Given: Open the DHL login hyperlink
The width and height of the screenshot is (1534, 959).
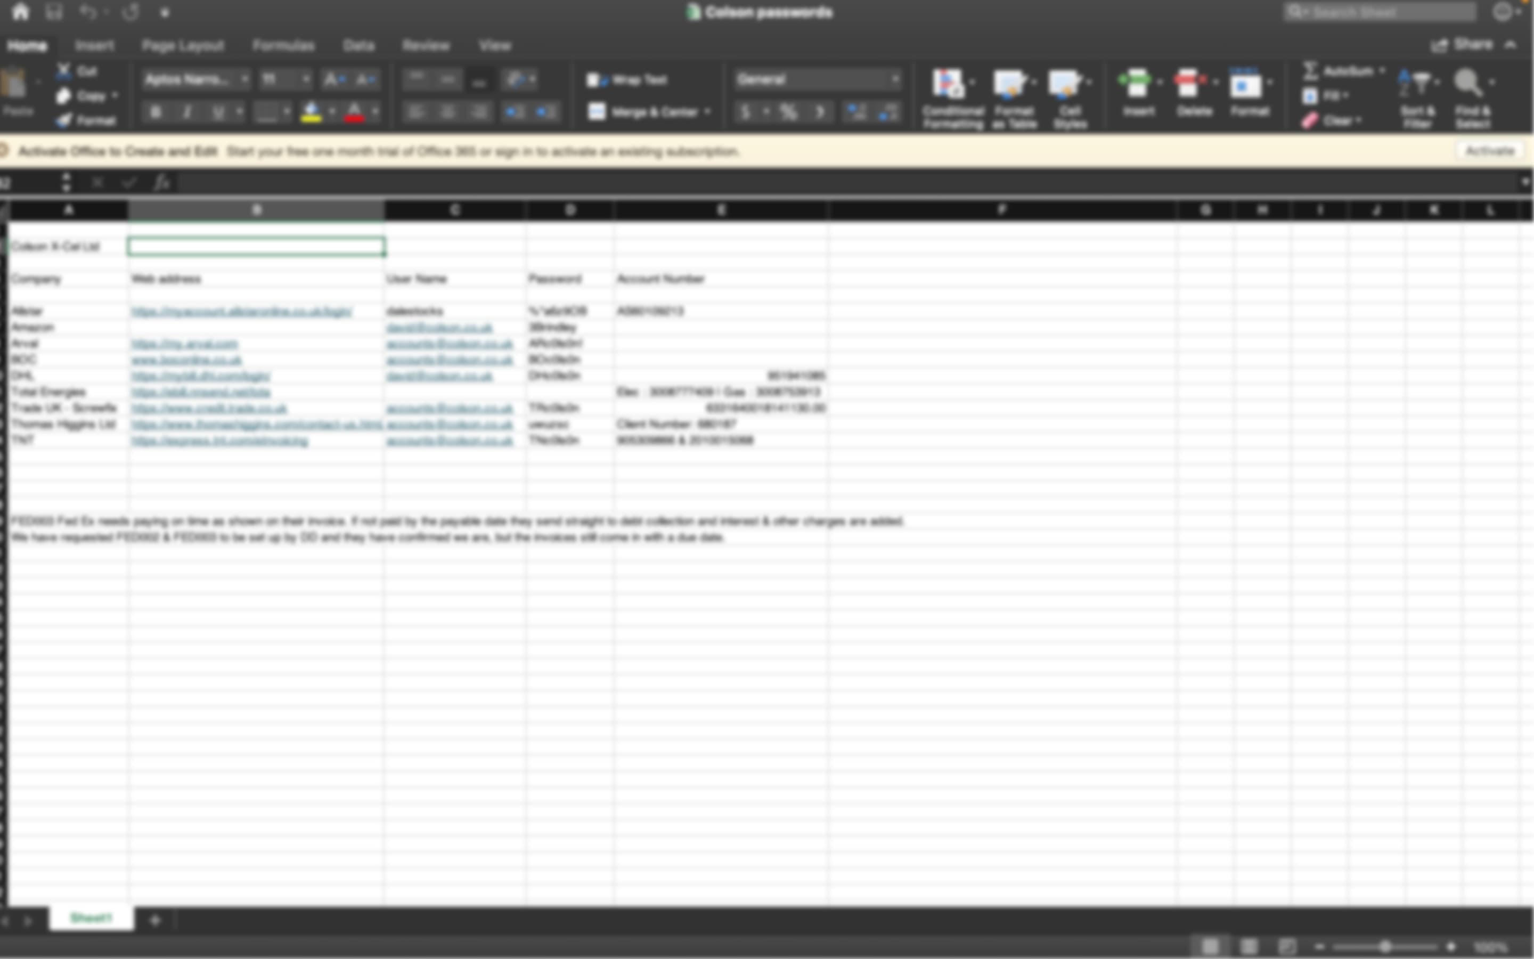Looking at the screenshot, I should [199, 375].
